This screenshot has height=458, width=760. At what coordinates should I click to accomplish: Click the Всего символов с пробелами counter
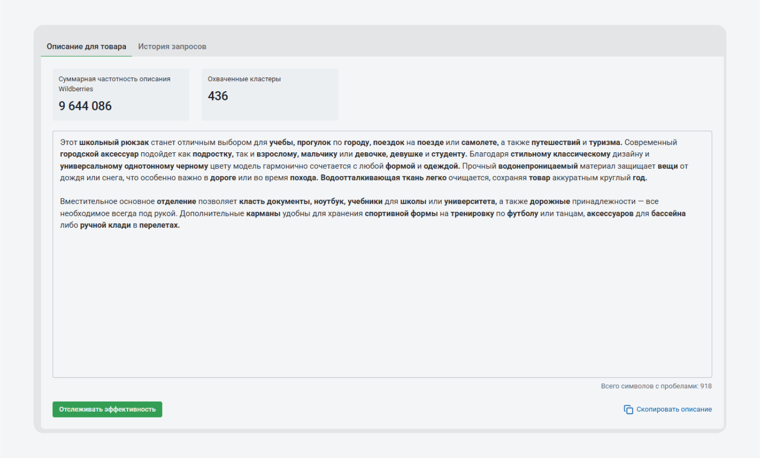click(x=656, y=386)
